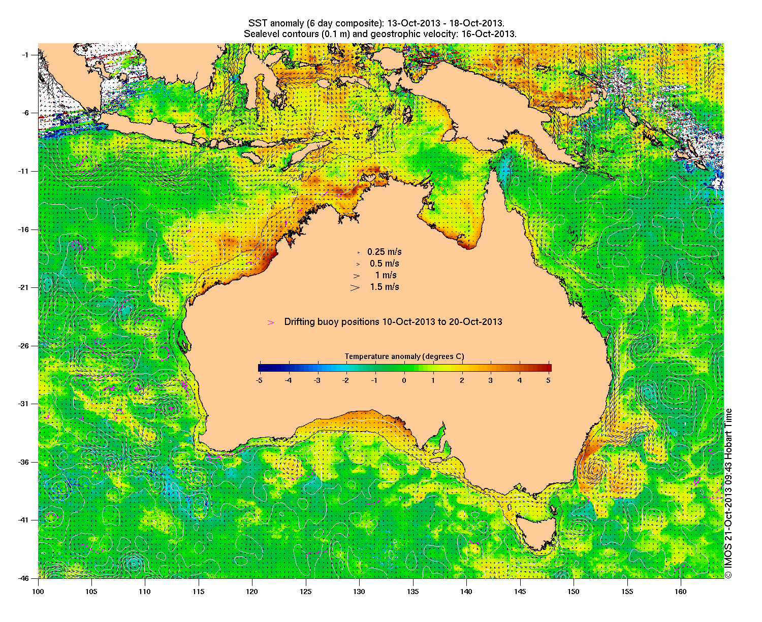Click the longitude axis label 125
The image size is (762, 622).
[x=306, y=592]
